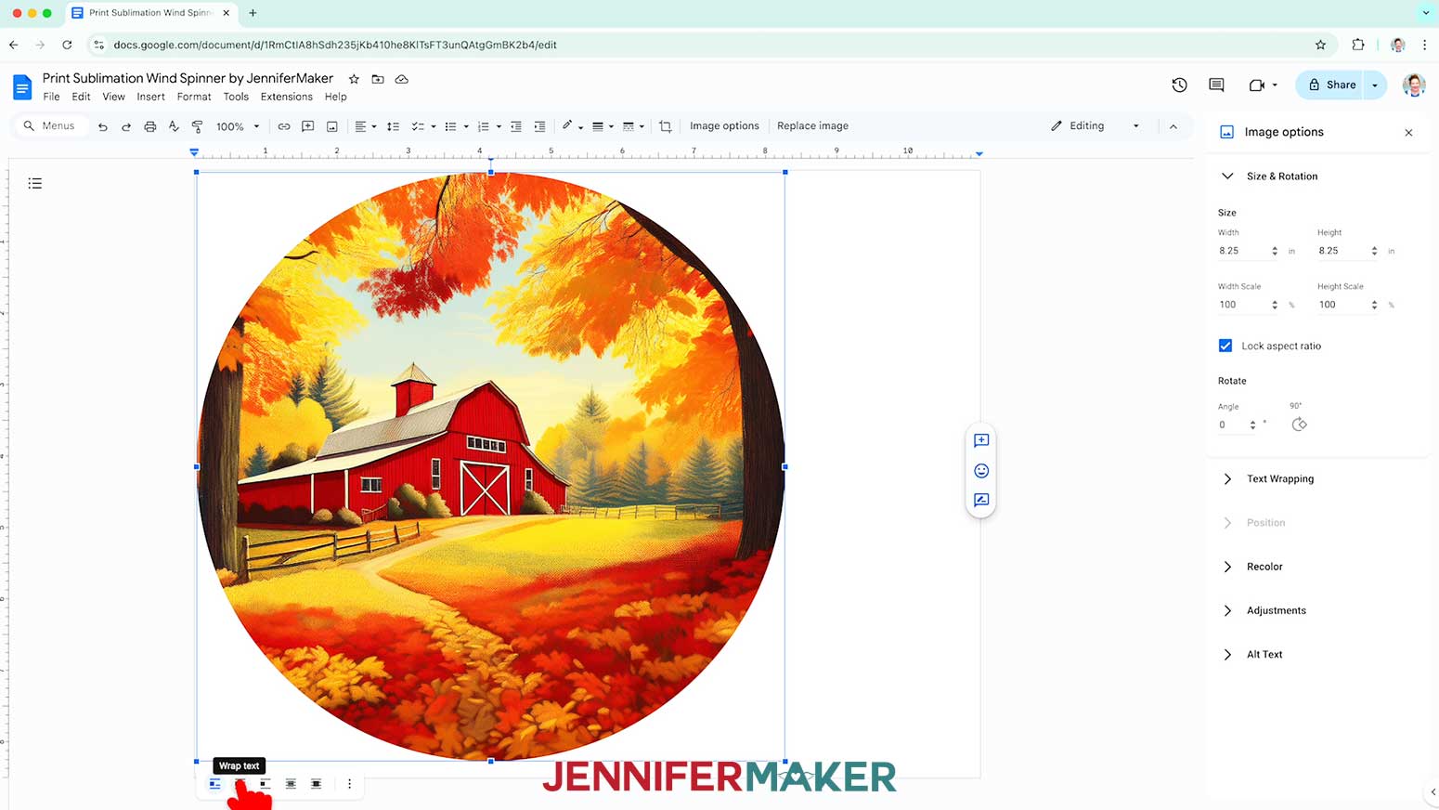
Task: Open the video call camera button
Action: click(1263, 85)
